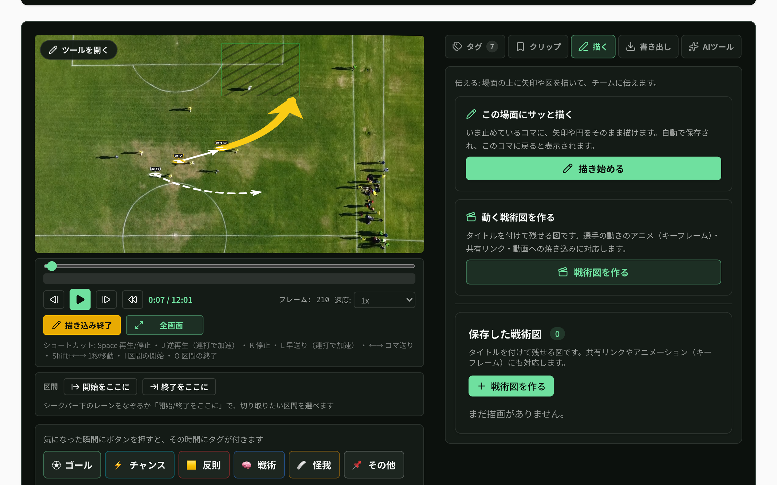777x485 pixels.
Task: Add a 怪我 tag
Action: coord(314,465)
